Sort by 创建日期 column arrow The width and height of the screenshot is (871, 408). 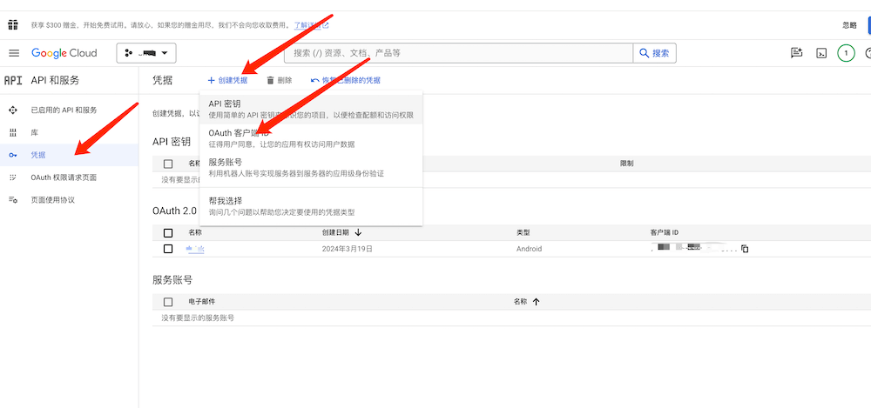coord(358,233)
